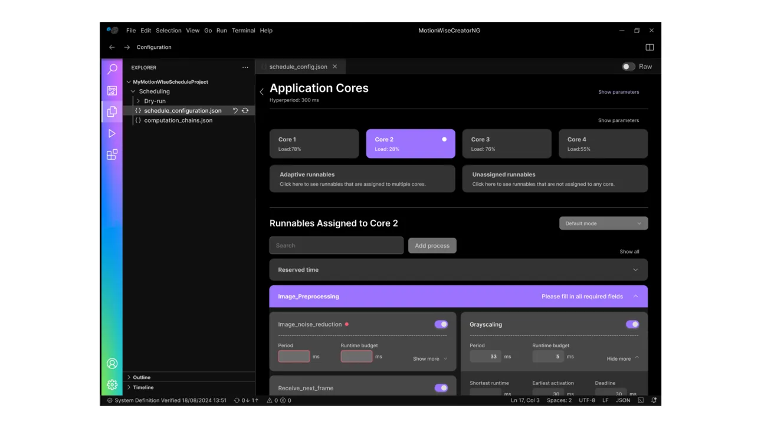Viewport: 761px width, 428px height.
Task: Select the Core 3 card
Action: (x=507, y=143)
